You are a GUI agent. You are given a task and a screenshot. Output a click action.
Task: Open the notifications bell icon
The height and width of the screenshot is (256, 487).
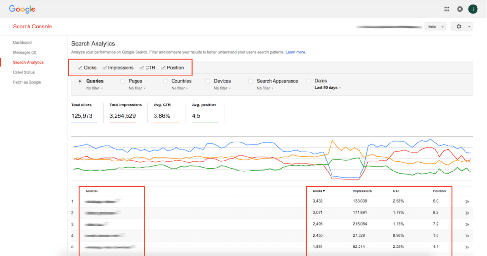[x=460, y=9]
